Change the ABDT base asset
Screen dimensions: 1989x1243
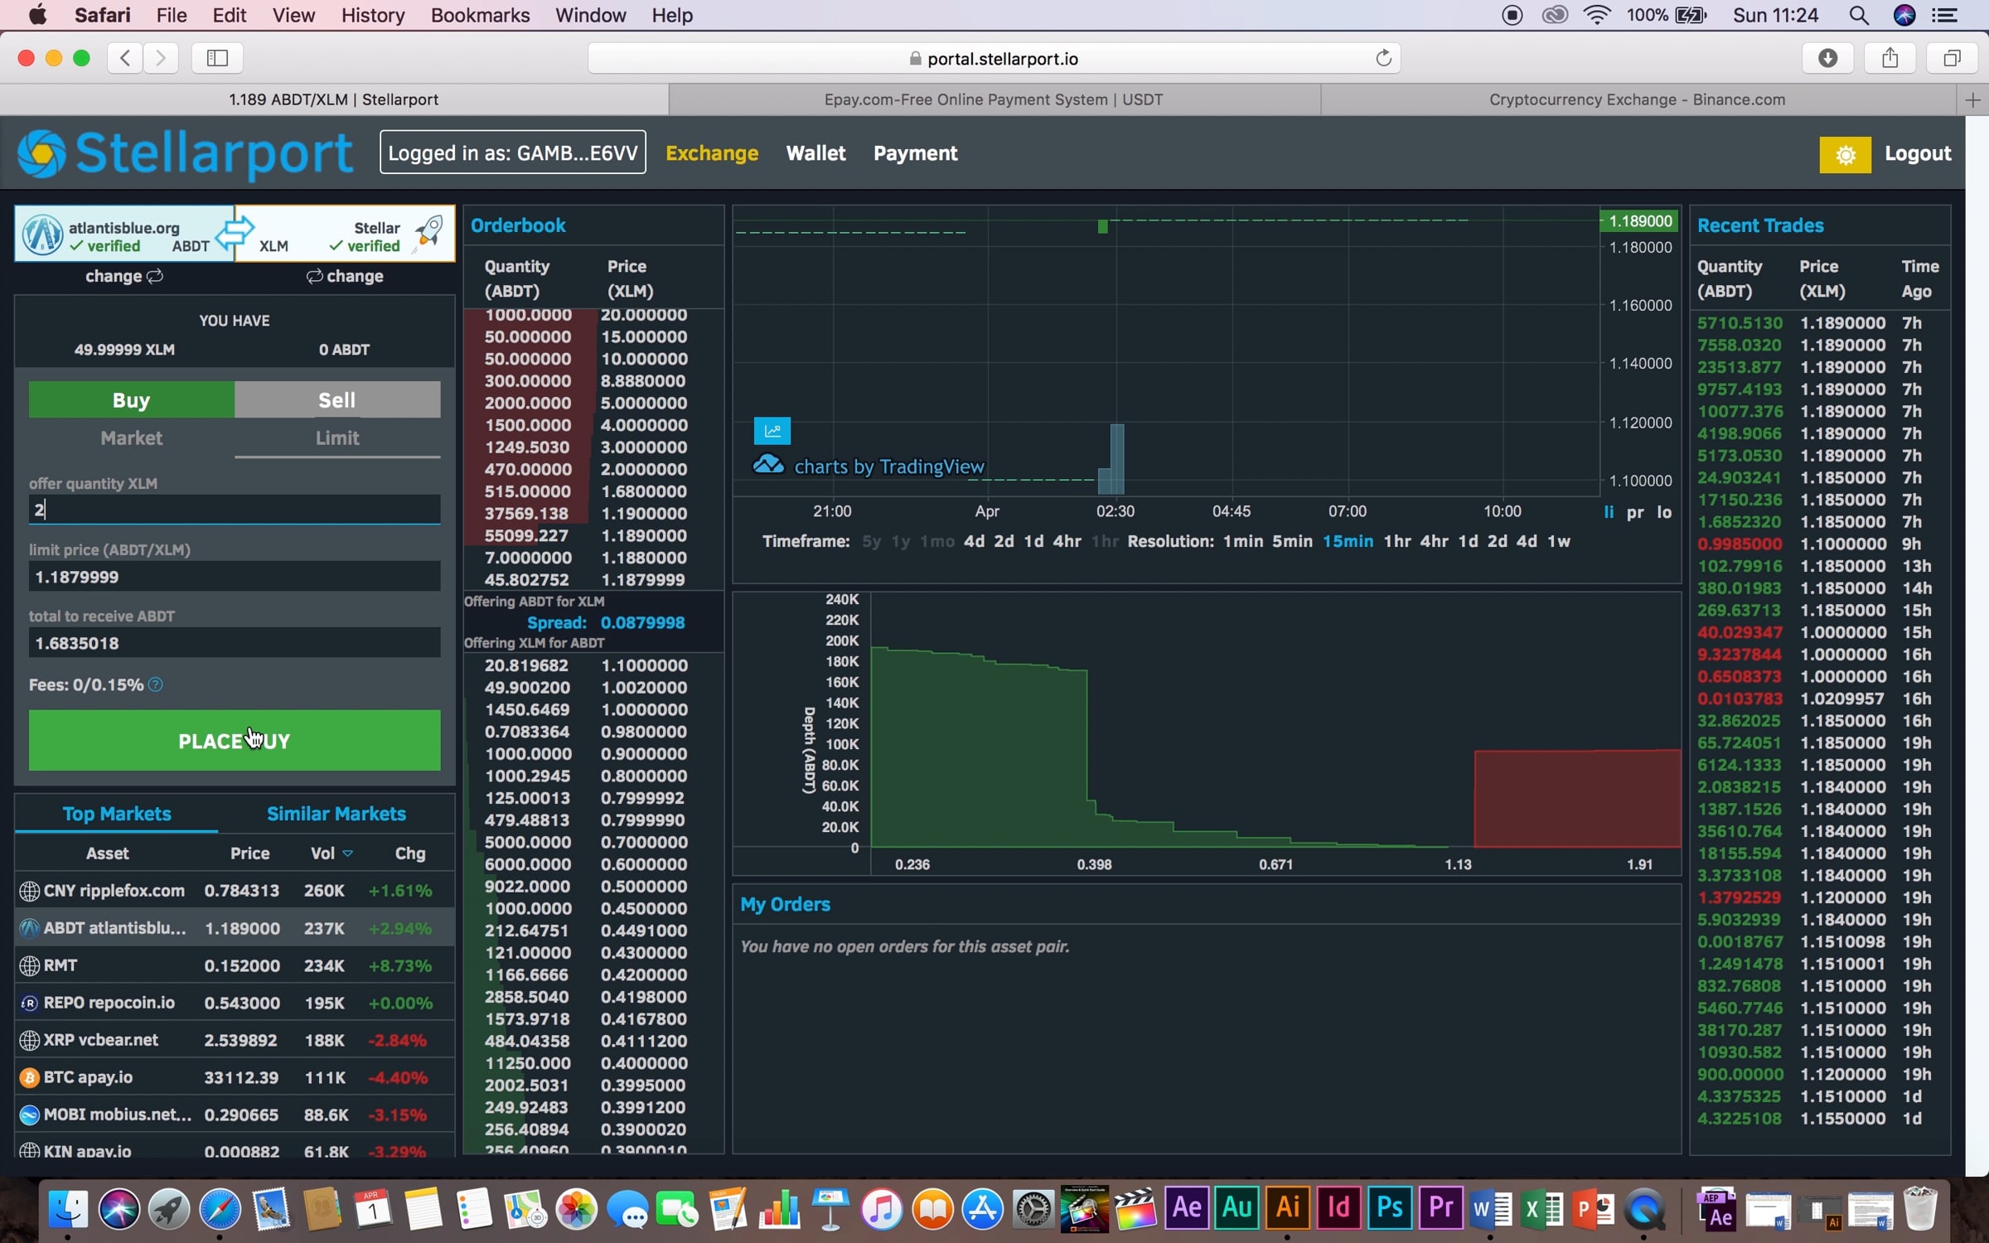124,276
